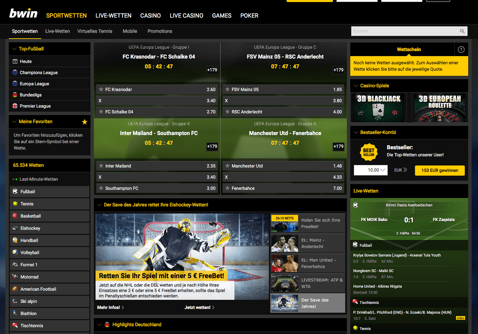Collapse the Top-Fußball section
The width and height of the screenshot is (478, 334).
[x=14, y=49]
